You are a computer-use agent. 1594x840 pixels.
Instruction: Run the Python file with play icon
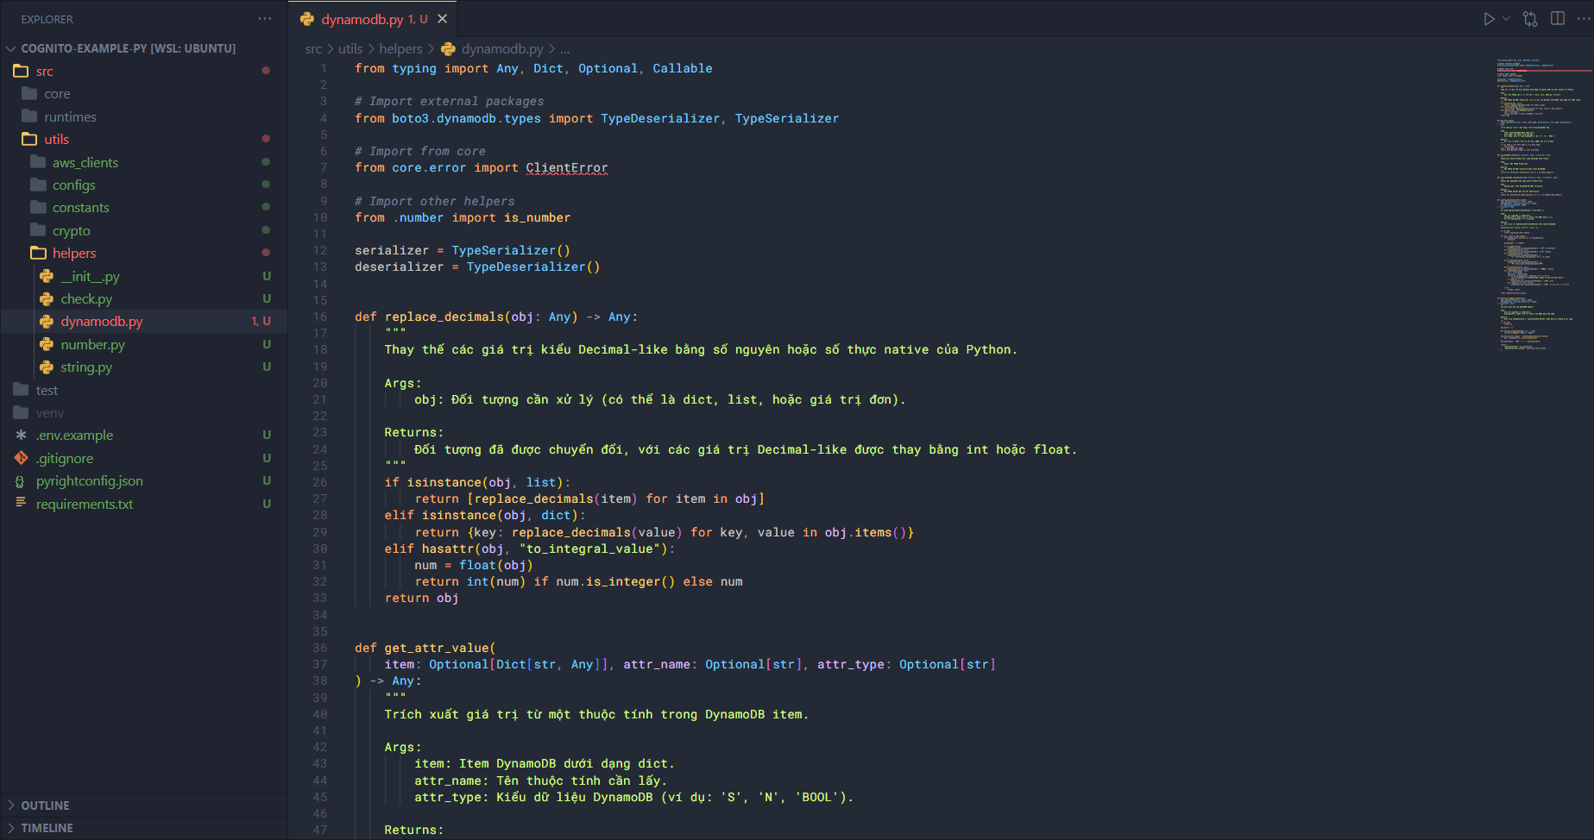click(1489, 19)
